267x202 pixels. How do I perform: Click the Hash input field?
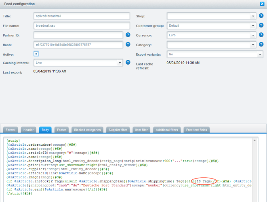78,45
